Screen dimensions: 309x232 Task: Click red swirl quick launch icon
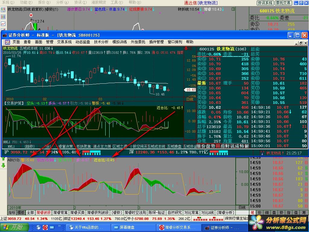tap(45, 227)
